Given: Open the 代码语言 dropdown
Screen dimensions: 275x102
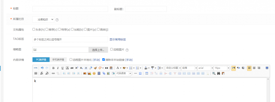Looking at the screenshot, I should [123, 73].
